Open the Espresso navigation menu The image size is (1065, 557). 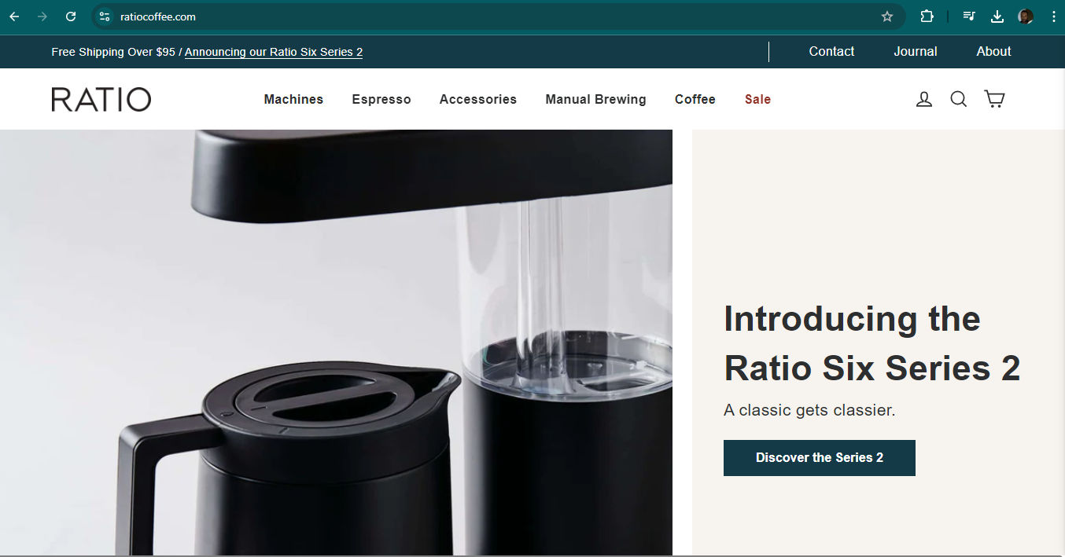pos(381,99)
